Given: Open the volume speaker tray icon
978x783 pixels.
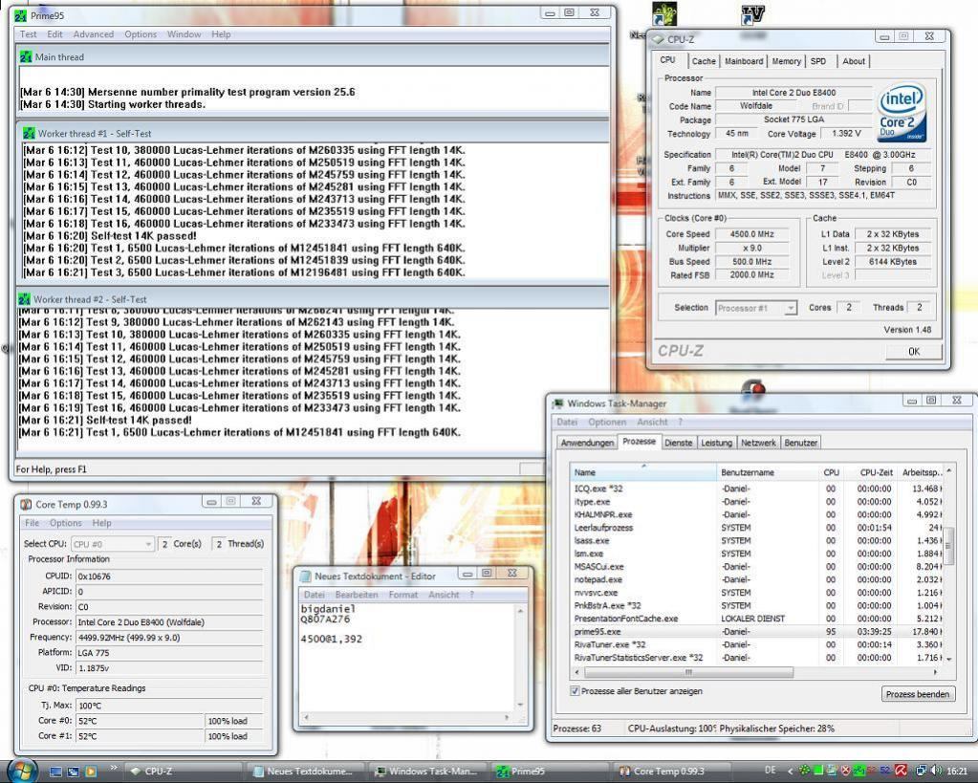Looking at the screenshot, I should [936, 772].
